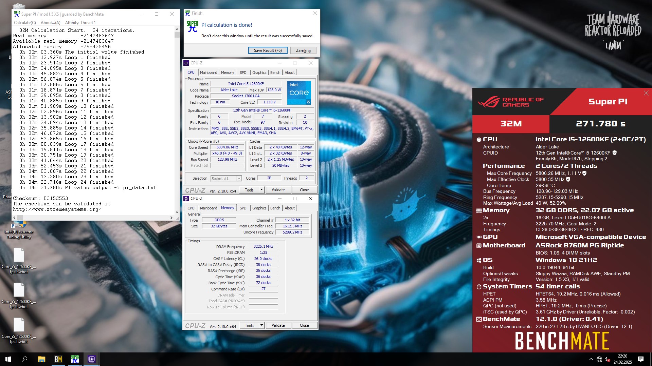Viewport: 652px width, 366px height.
Task: Switch to Mainboard tab in upper CPU-Z
Action: 208,73
